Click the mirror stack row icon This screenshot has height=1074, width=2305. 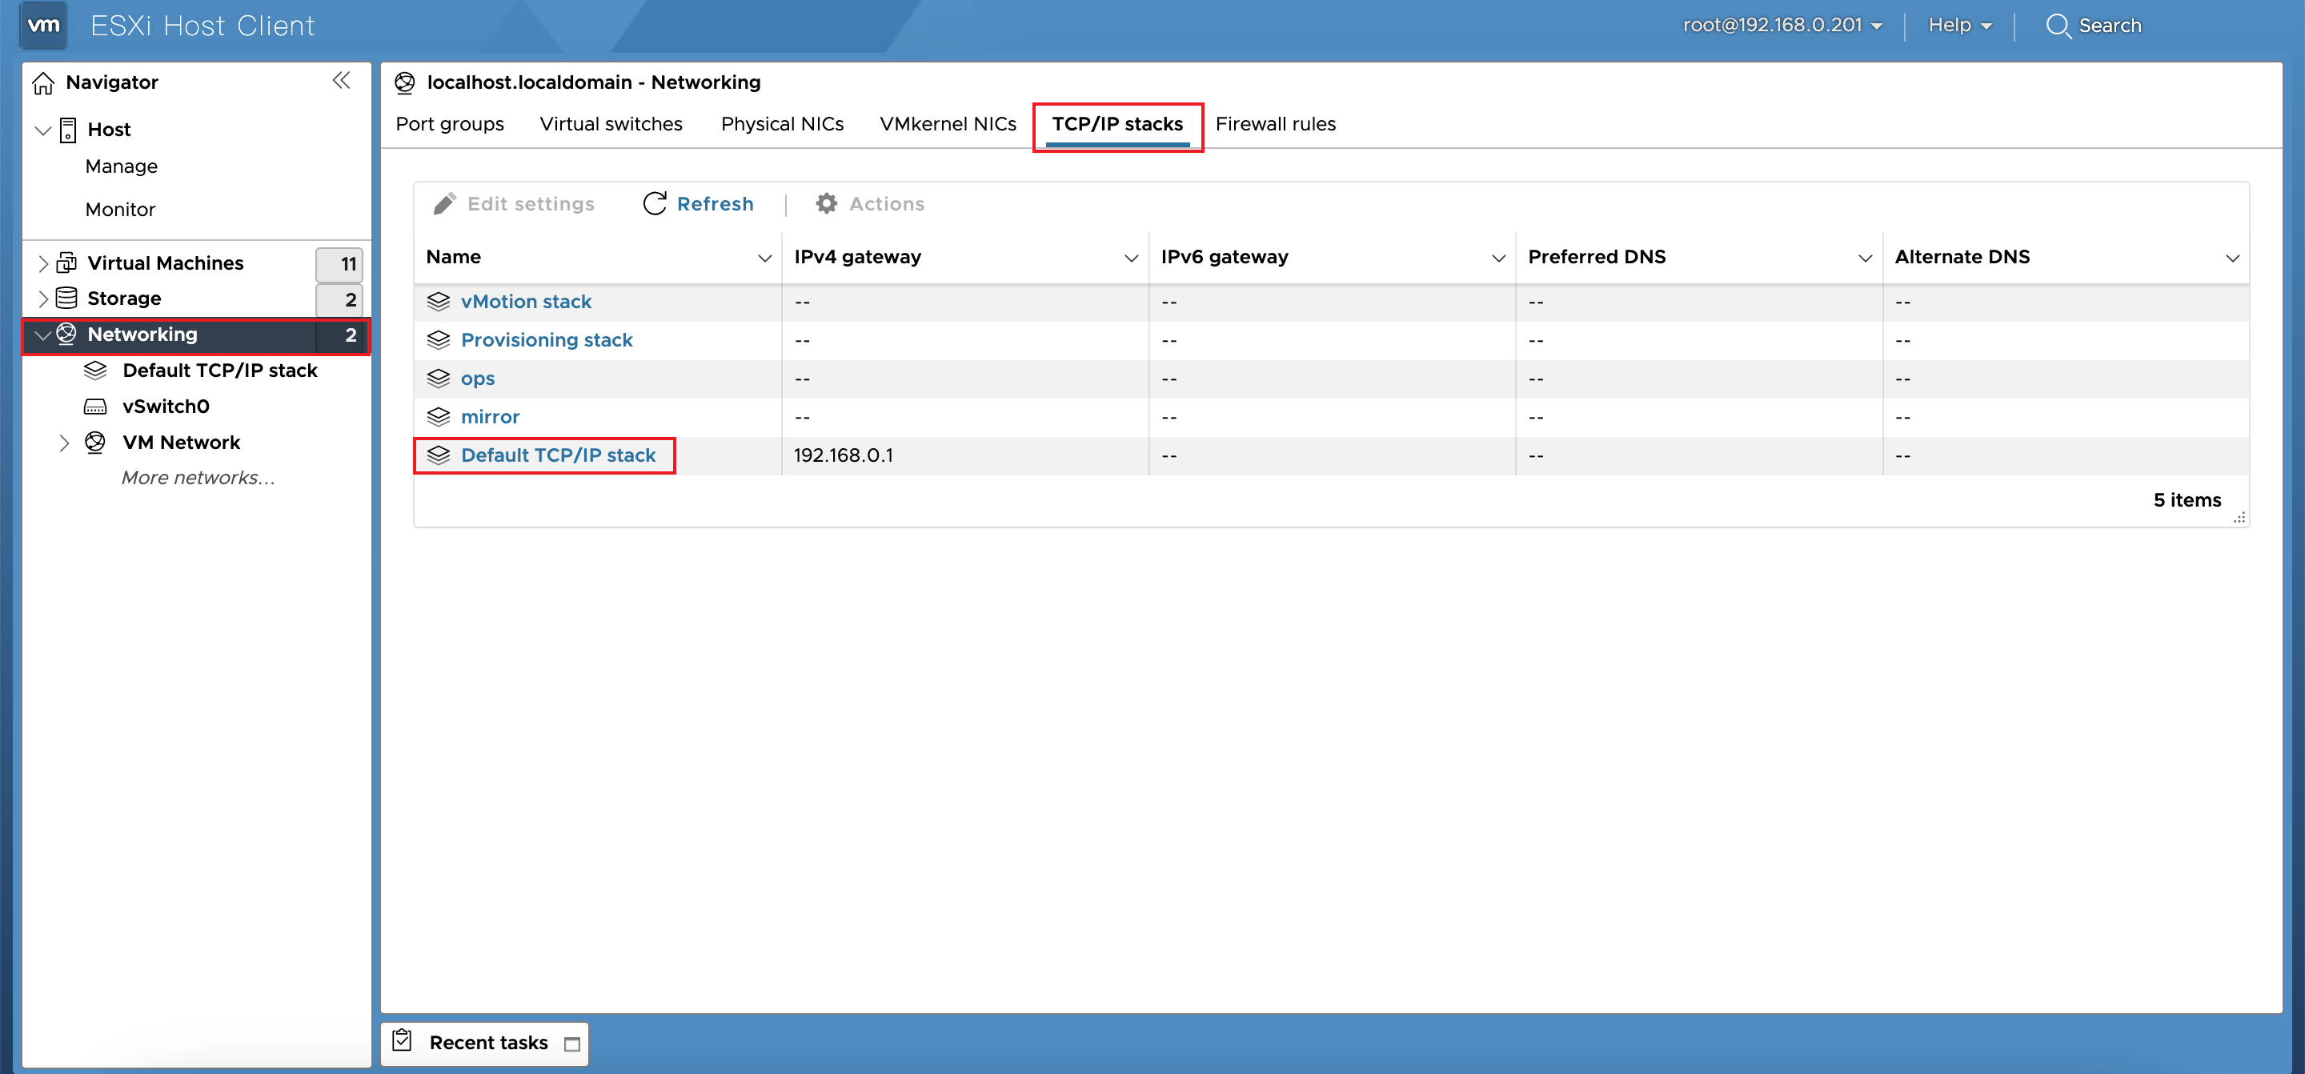(x=439, y=417)
